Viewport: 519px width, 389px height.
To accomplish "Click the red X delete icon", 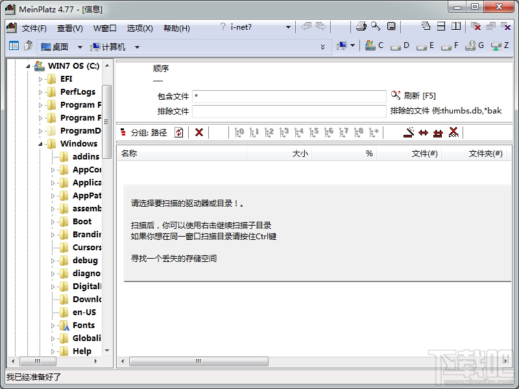I will pyautogui.click(x=199, y=133).
